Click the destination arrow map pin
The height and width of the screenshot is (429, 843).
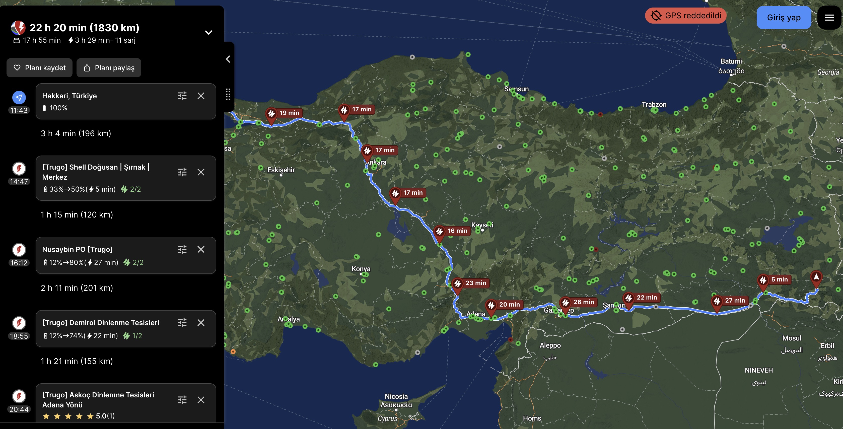tap(816, 279)
